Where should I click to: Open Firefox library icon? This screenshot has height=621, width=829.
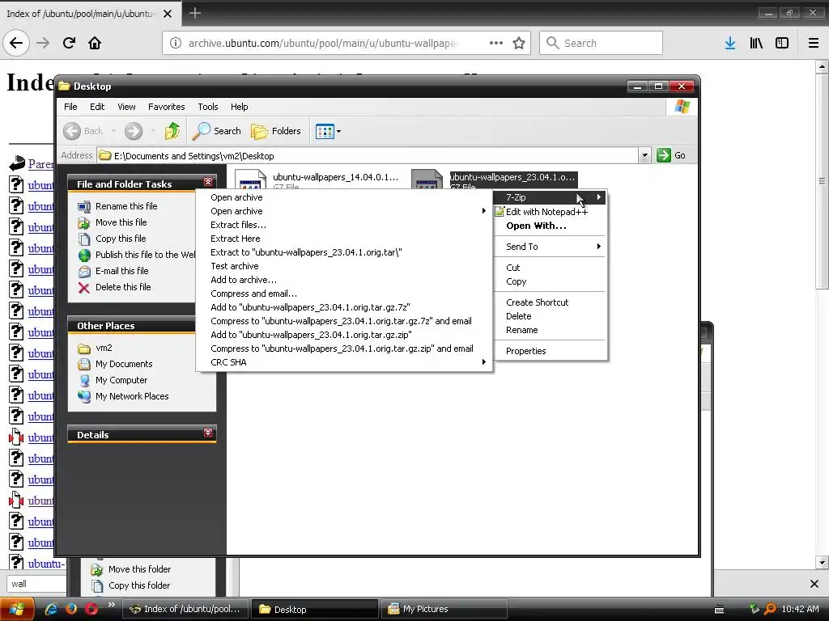756,43
